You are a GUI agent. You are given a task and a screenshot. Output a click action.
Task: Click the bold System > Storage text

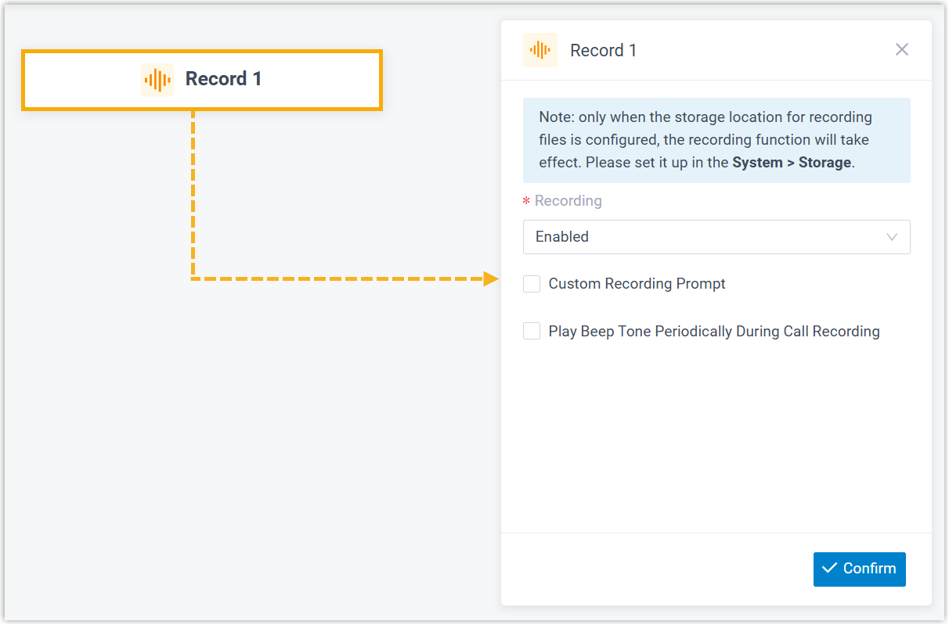pos(792,163)
